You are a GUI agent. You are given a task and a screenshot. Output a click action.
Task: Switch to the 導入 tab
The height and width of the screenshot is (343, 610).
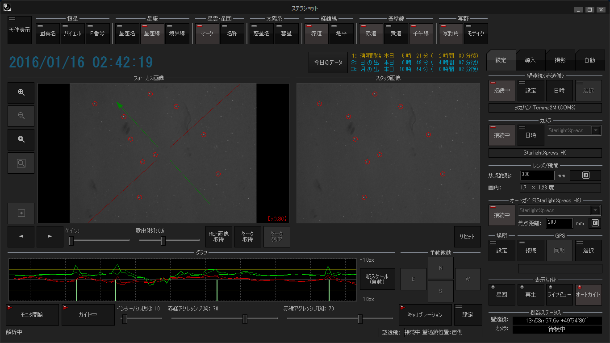(x=530, y=60)
